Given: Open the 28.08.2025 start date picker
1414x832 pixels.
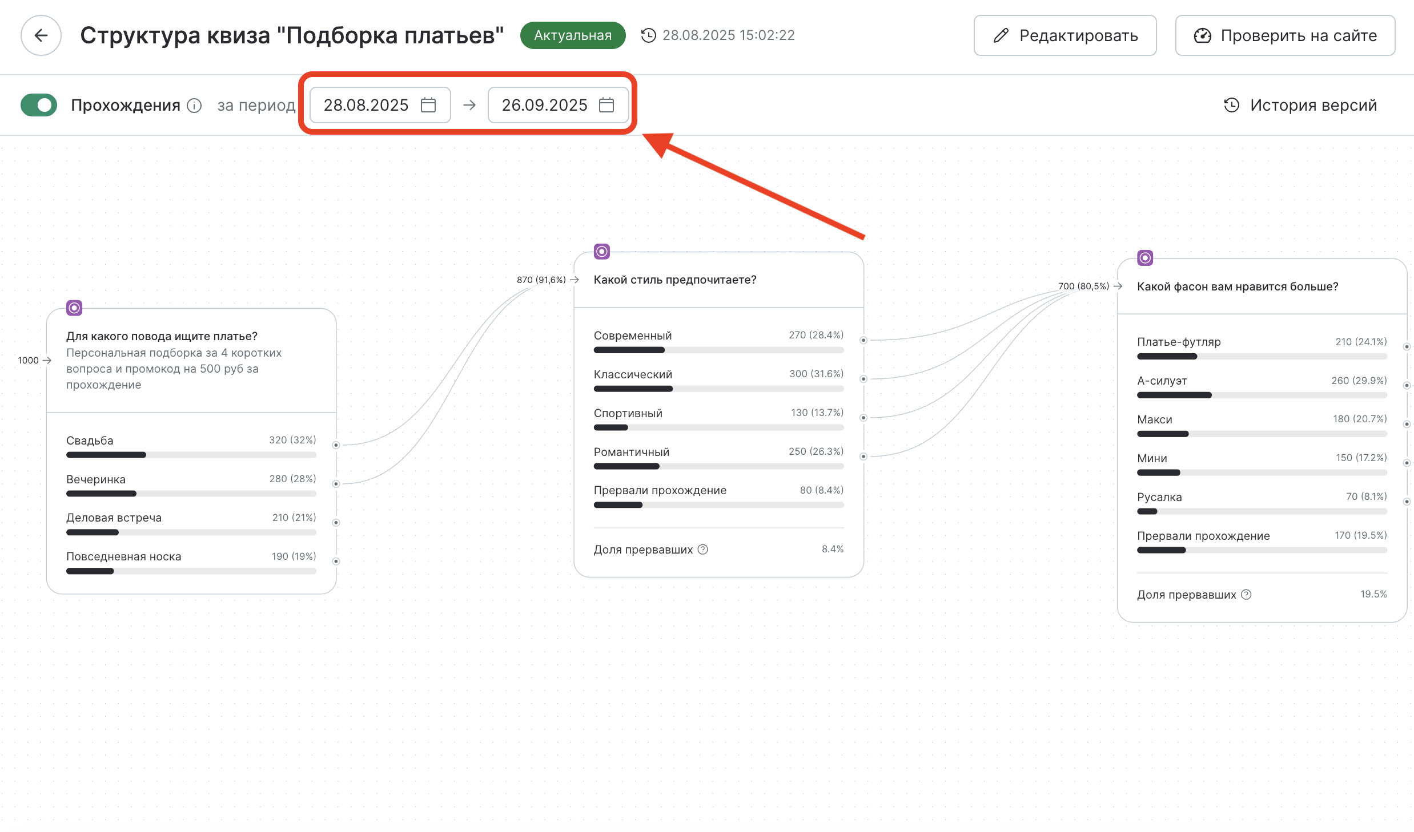Looking at the screenshot, I should [367, 105].
